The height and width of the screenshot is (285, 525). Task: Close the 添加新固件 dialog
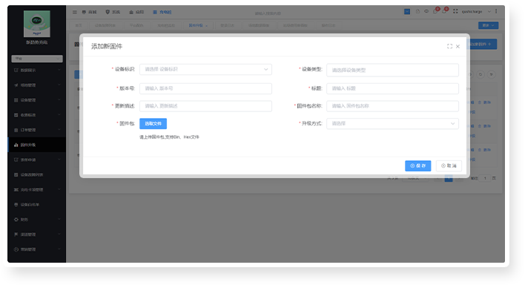[458, 46]
